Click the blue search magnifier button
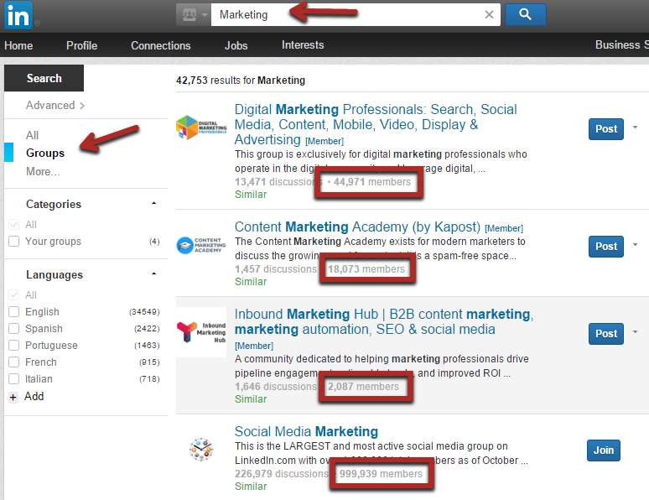Viewport: 649px width, 500px height. click(x=525, y=14)
